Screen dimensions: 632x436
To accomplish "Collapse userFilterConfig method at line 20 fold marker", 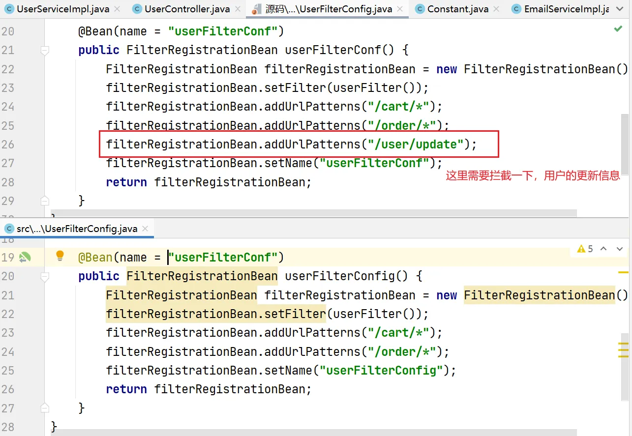I will 45,276.
